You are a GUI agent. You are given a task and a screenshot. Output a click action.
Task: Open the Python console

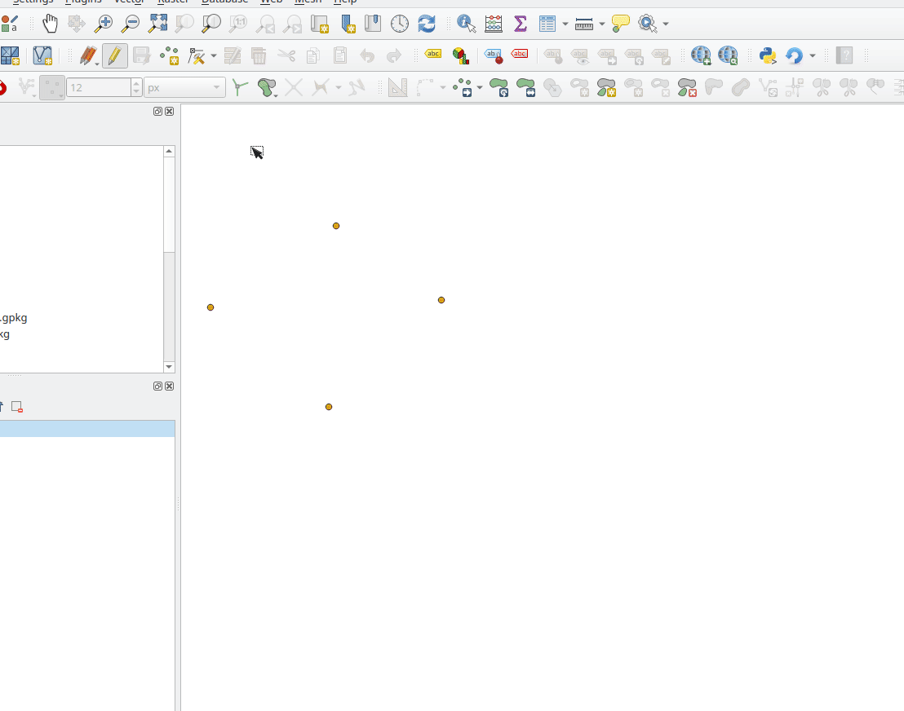[767, 55]
